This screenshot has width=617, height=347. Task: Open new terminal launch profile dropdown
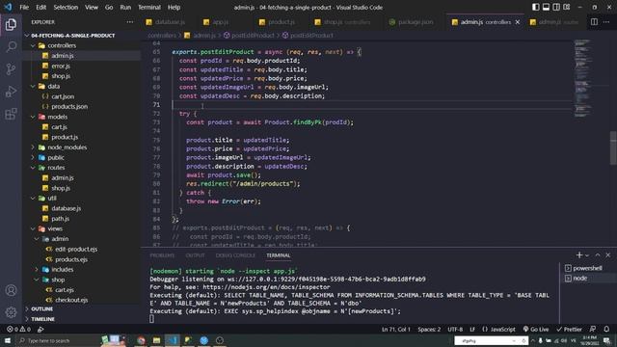[587, 255]
